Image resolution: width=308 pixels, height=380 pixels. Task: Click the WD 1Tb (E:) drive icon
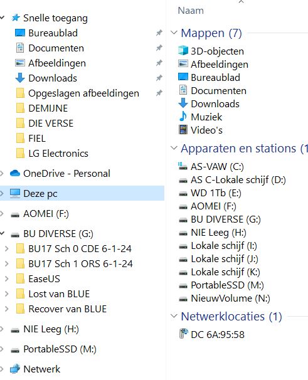[183, 193]
